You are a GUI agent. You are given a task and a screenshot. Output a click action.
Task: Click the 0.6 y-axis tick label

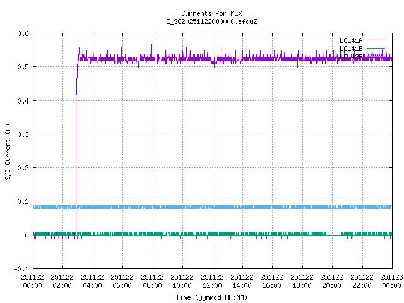[23, 33]
